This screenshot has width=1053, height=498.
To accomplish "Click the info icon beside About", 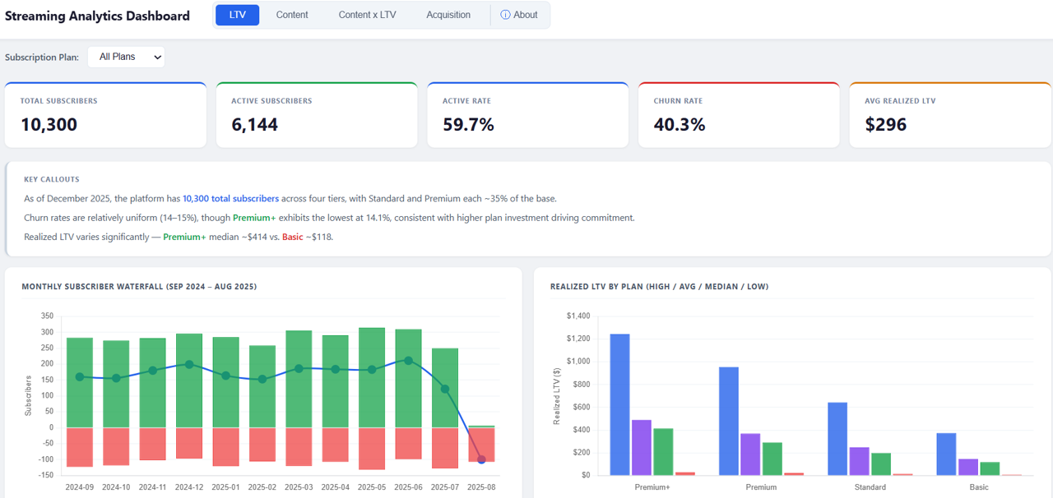I will tap(505, 15).
